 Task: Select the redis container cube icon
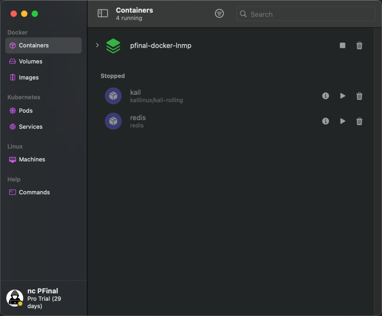click(113, 121)
